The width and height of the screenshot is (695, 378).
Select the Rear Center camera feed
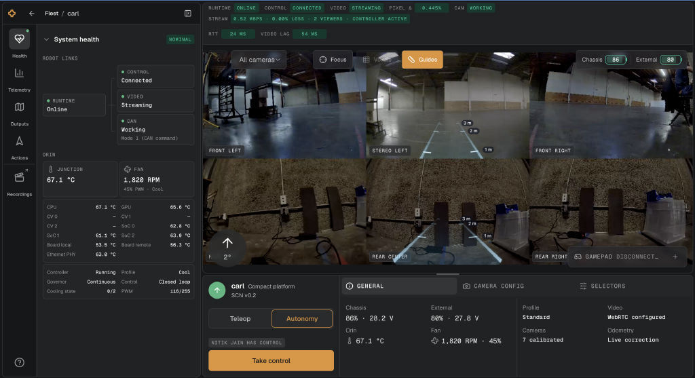(x=448, y=212)
